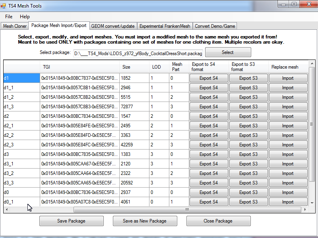The width and height of the screenshot is (318, 238).
Task: Switch to the GEOM convert/update tab
Action: (113, 26)
